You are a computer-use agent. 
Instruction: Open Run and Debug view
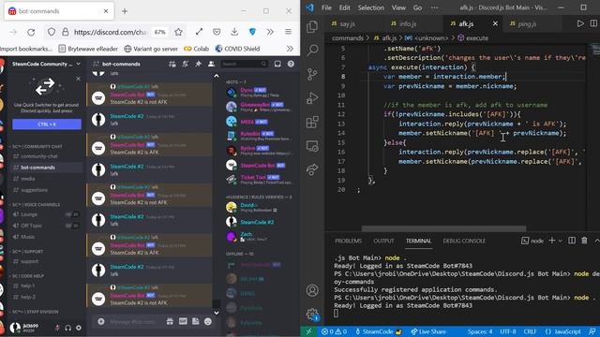point(312,98)
